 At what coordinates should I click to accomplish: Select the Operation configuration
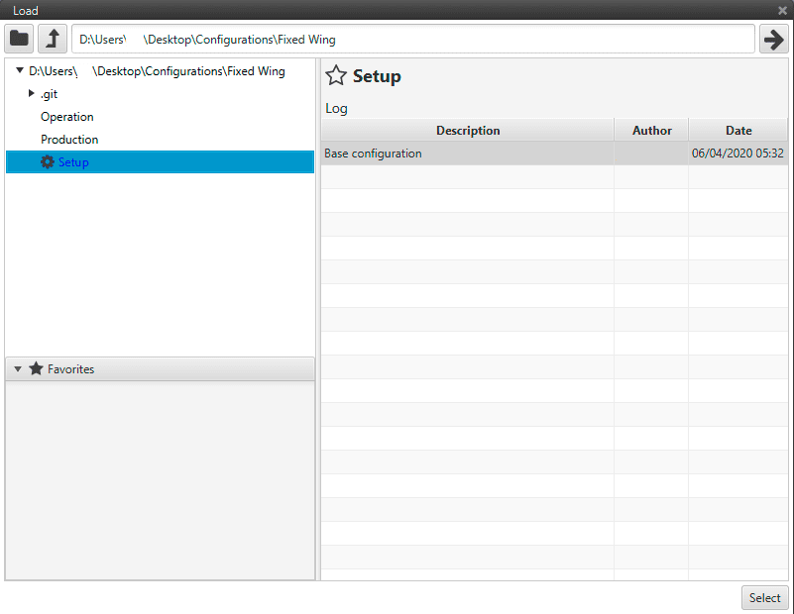coord(66,117)
